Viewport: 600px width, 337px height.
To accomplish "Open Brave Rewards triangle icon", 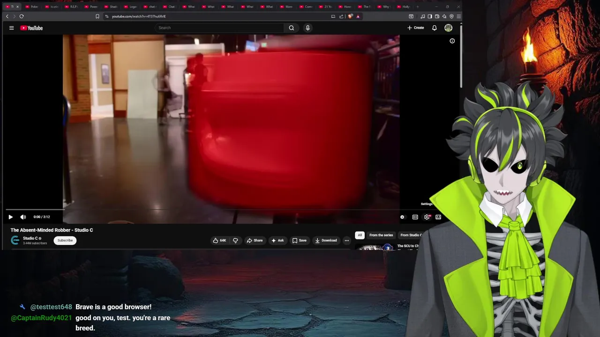I will point(358,16).
